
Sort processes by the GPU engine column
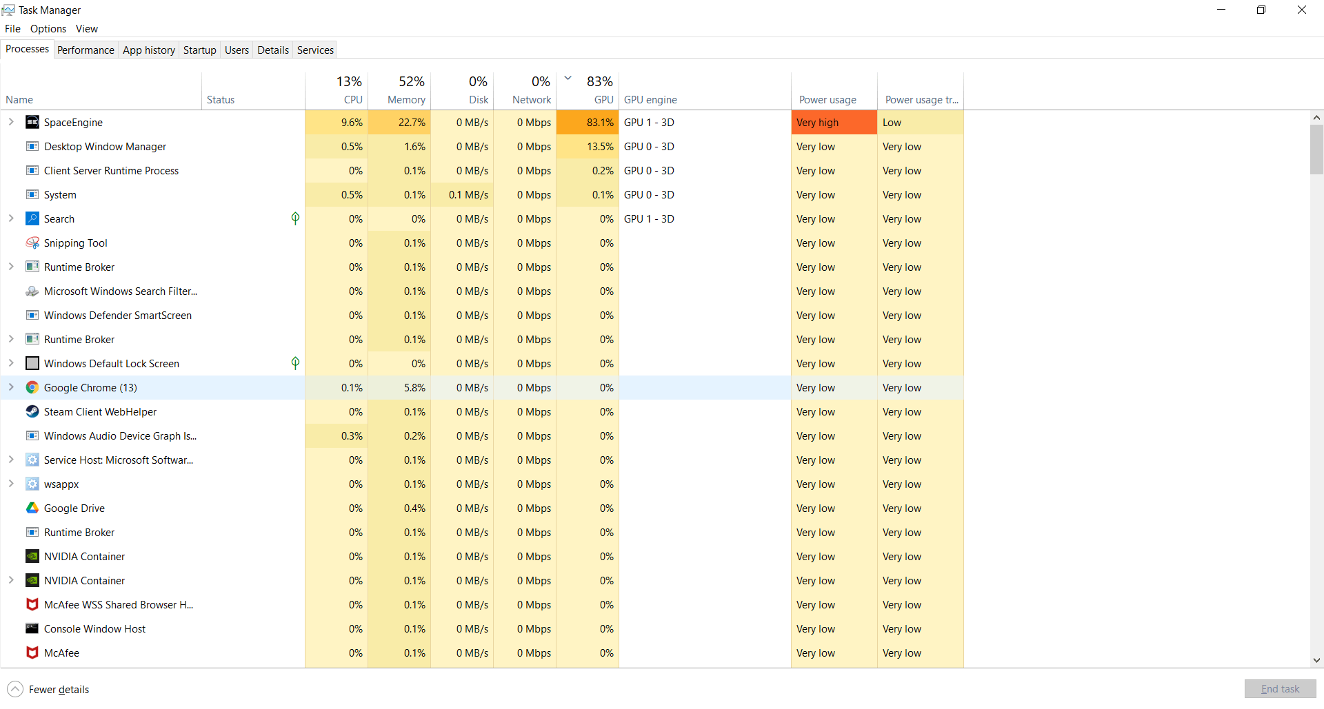[x=705, y=91]
